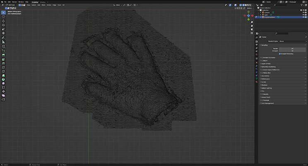Select the Rotate tool
The height and width of the screenshot is (166, 308).
[x=3, y=25]
